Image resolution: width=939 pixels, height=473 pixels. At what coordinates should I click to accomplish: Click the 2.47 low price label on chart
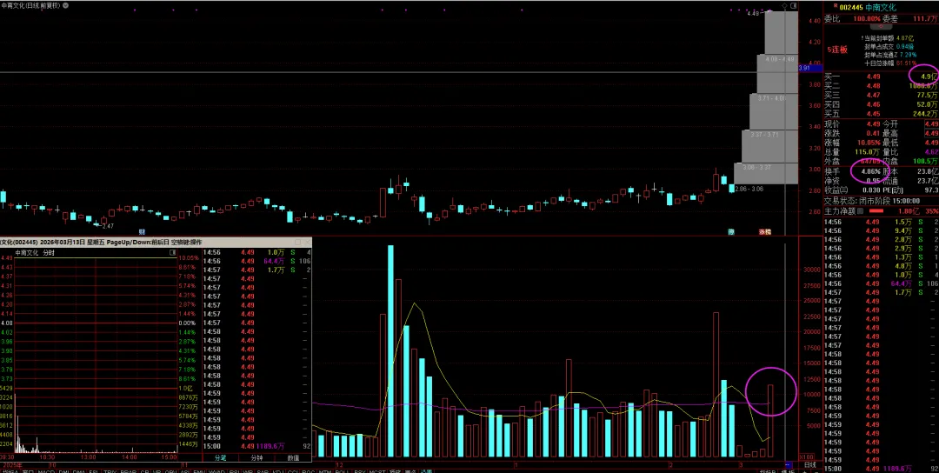point(108,226)
